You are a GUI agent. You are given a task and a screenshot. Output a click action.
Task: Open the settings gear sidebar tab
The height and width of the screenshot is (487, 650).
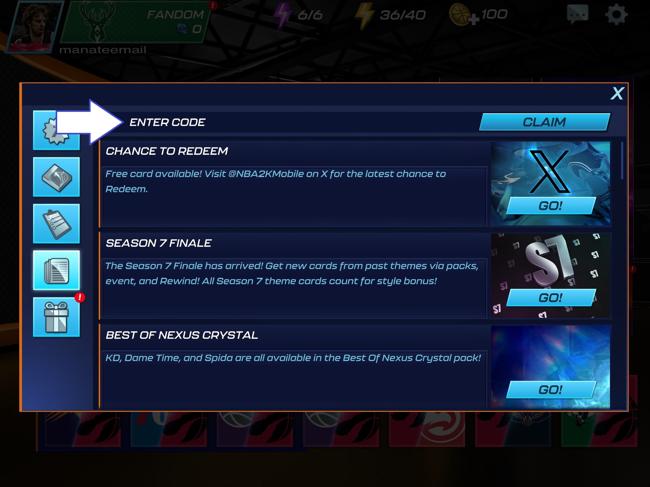(x=56, y=131)
